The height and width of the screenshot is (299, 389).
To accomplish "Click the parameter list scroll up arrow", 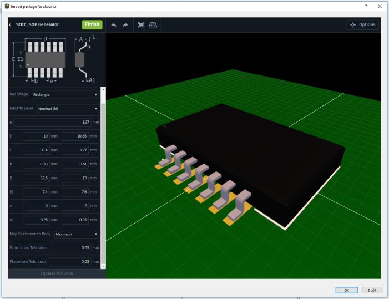I will [103, 89].
